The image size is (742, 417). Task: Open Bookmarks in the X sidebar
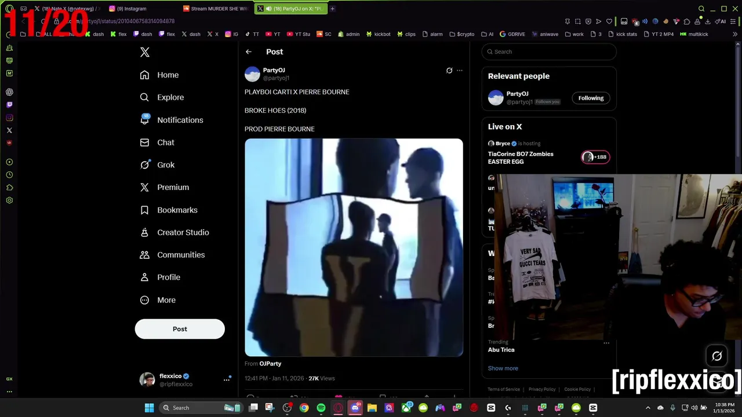[169, 210]
